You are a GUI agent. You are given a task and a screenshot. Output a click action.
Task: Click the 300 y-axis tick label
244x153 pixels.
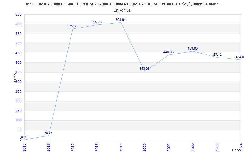click(x=18, y=82)
